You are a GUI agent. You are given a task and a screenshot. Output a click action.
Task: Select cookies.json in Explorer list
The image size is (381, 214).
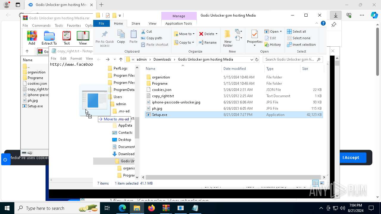click(162, 90)
